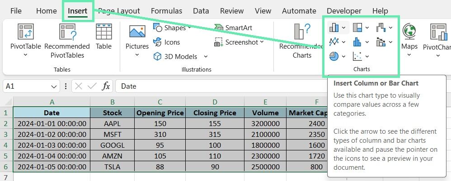Expand the Line chart dropdown arrow
Viewport: 451px width, 181px height.
tap(344, 42)
